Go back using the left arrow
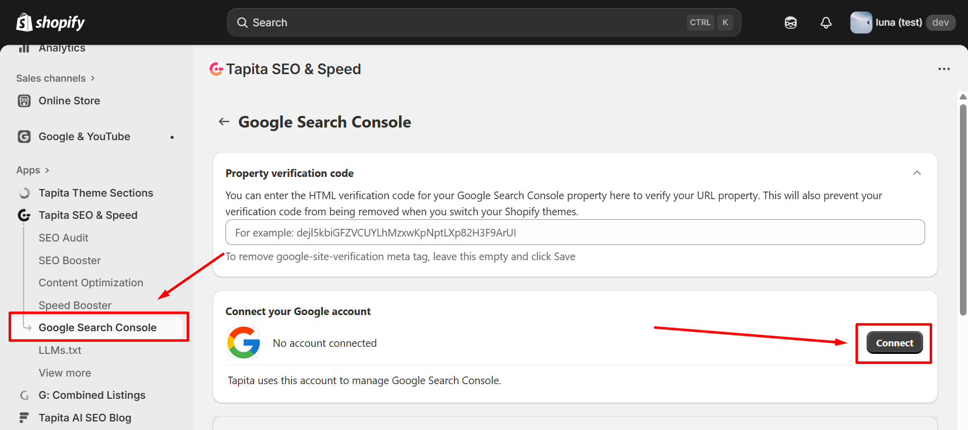This screenshot has height=430, width=968. tap(224, 121)
